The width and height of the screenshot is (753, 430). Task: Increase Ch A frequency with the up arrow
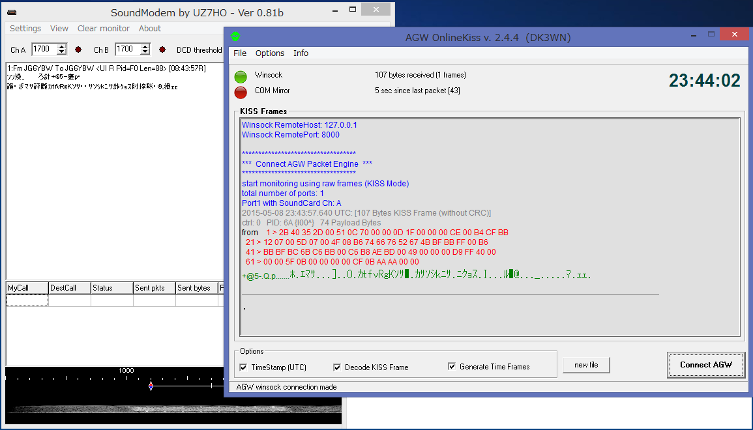coord(61,46)
